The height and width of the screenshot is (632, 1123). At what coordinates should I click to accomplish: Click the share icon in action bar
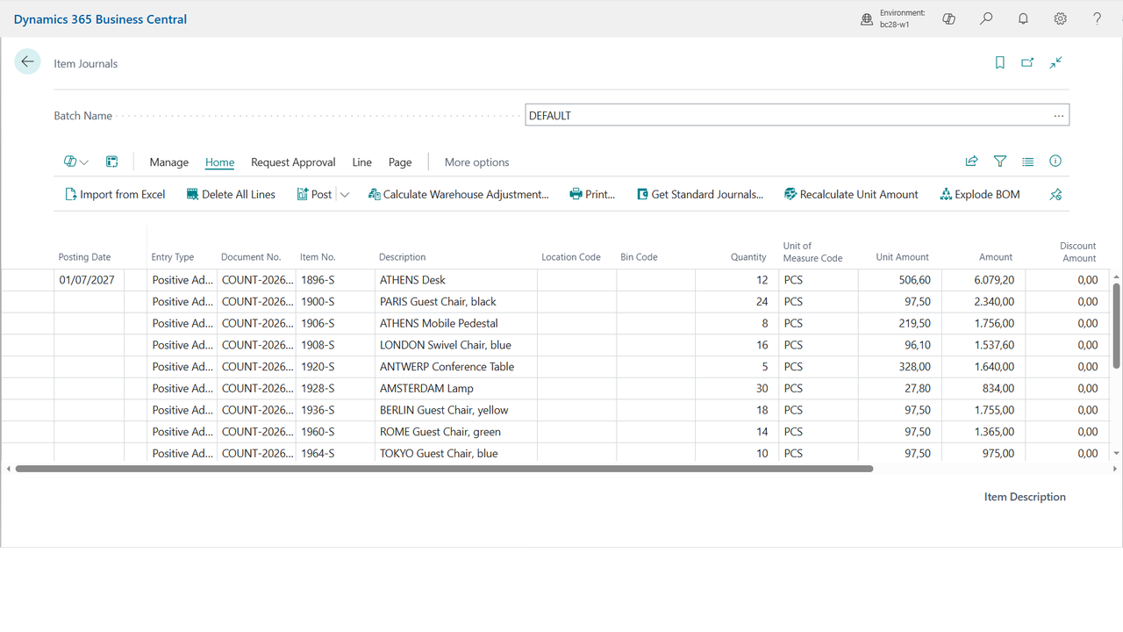971,162
